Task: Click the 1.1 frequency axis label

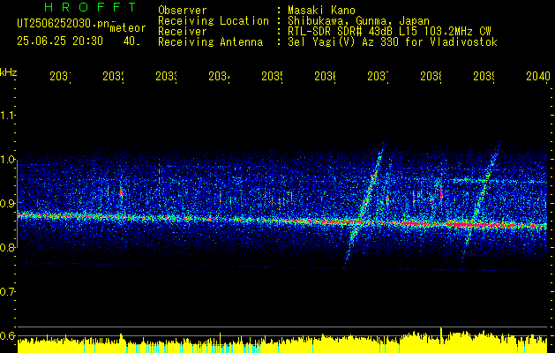Action: 7,115
